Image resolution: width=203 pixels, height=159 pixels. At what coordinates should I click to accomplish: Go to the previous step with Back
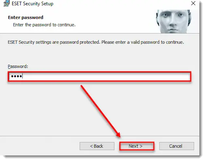click(x=97, y=146)
